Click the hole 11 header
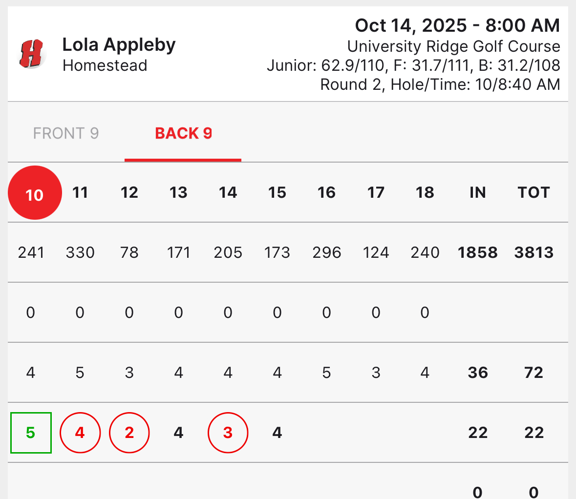 tap(80, 192)
